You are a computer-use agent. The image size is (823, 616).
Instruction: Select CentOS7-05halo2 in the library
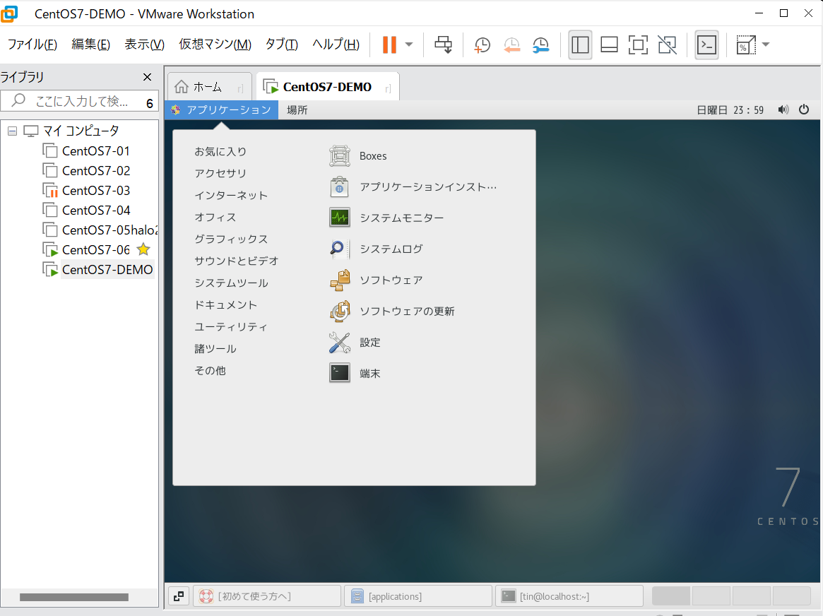click(109, 230)
